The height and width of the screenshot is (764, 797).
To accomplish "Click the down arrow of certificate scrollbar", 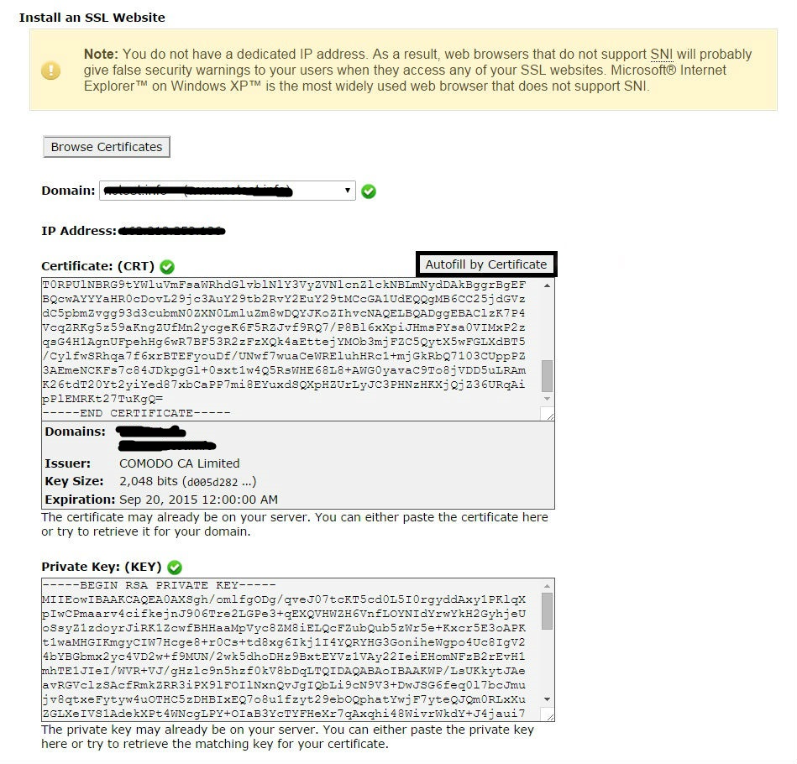I will click(x=547, y=399).
